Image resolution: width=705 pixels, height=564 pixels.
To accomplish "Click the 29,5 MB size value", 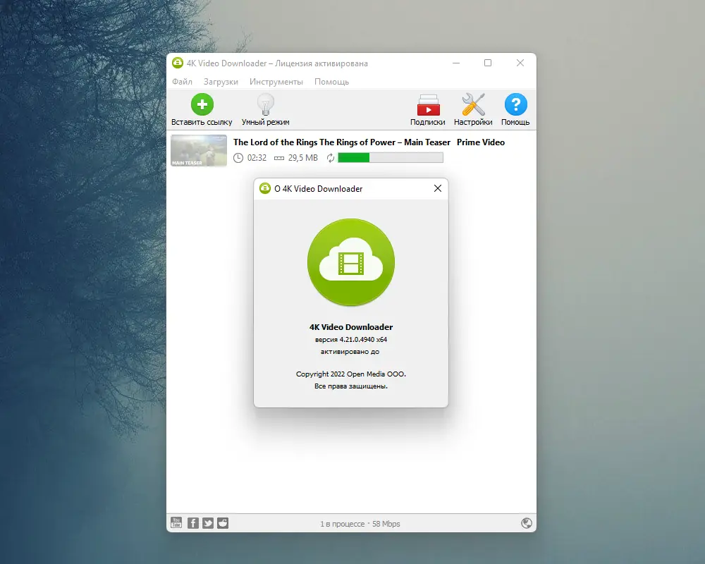I will 303,158.
